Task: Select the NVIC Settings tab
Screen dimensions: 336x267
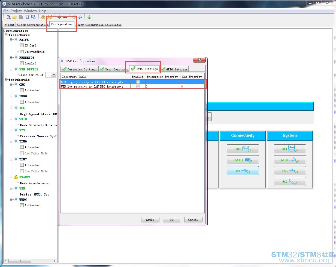Action: click(x=144, y=69)
